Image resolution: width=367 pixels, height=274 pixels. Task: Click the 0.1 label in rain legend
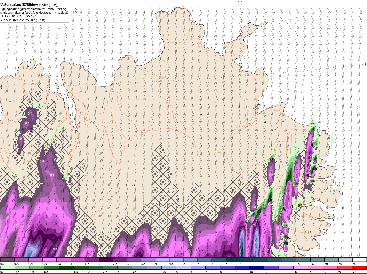click(2, 272)
